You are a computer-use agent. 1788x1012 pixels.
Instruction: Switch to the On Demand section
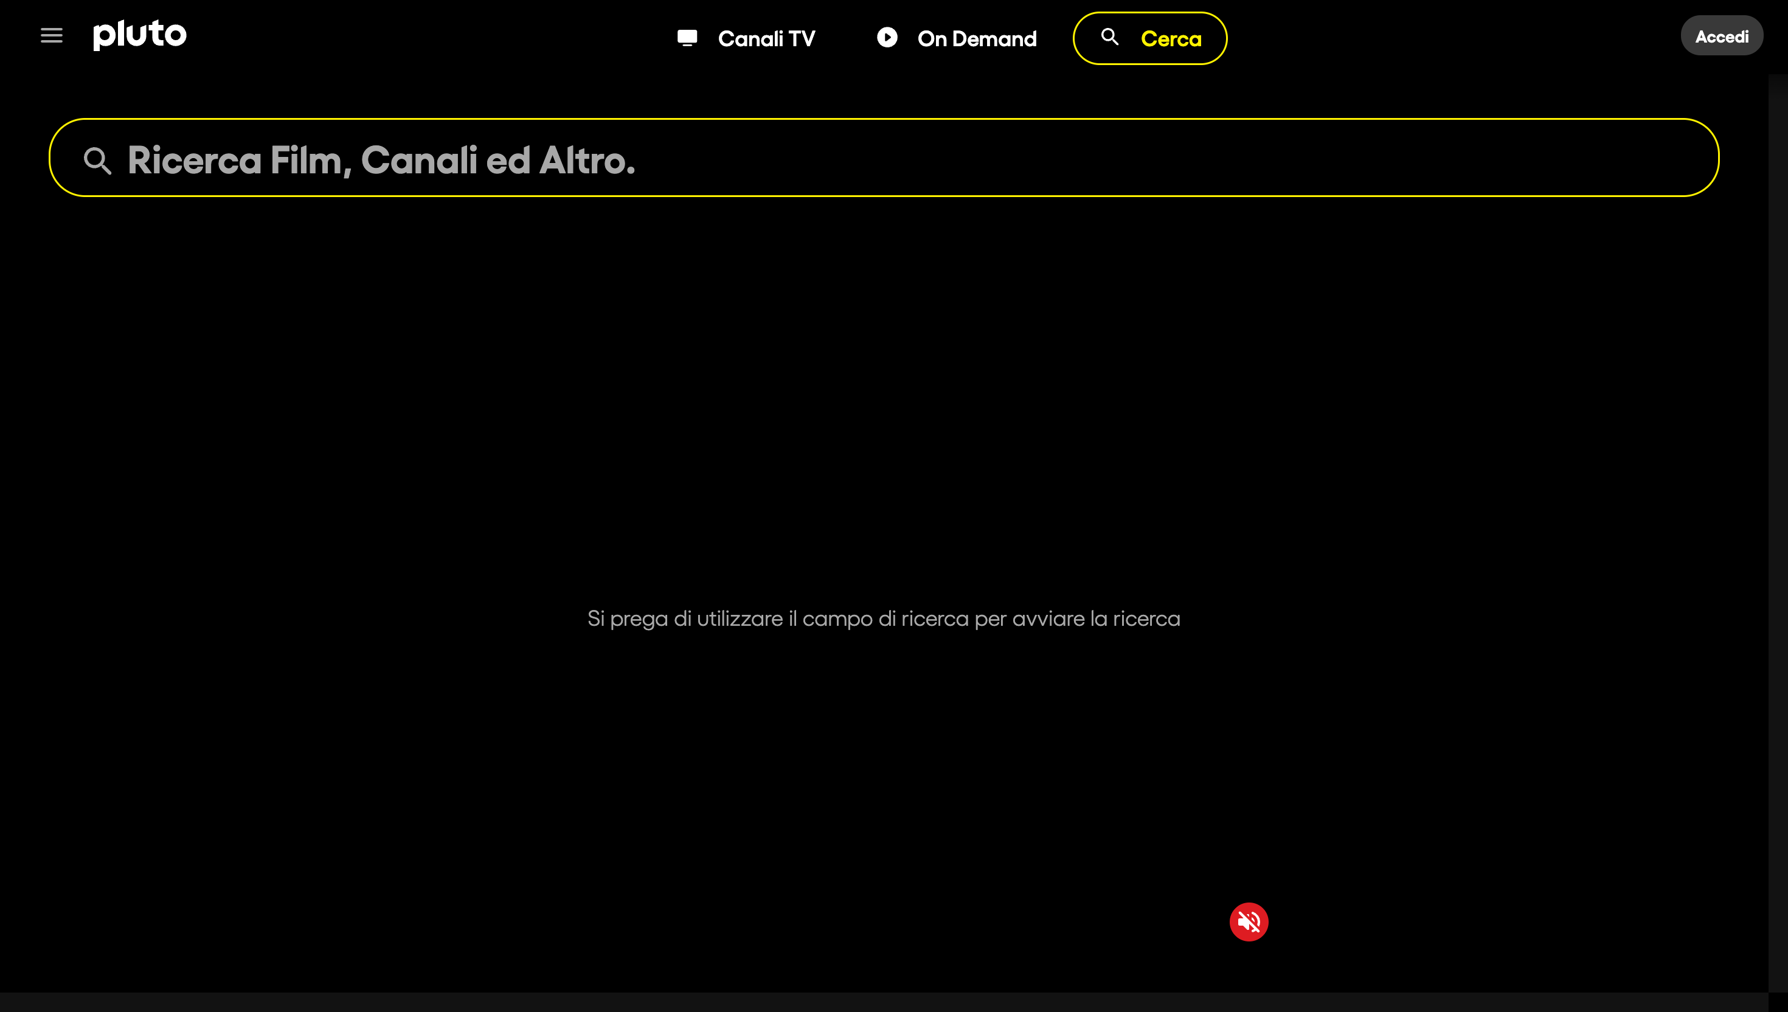click(976, 39)
